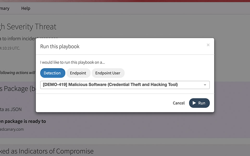Click the dropdown caret arrow
This screenshot has height=156, width=250.
pos(205,85)
